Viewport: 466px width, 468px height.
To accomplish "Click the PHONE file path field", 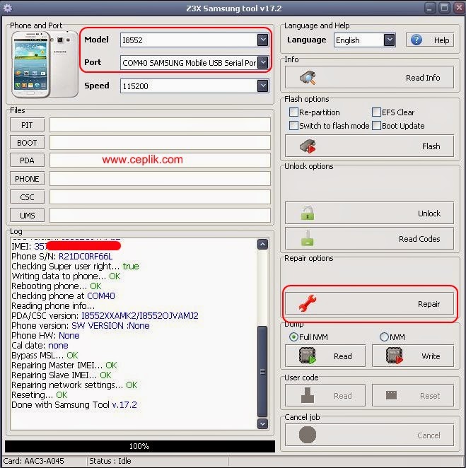I will [160, 179].
